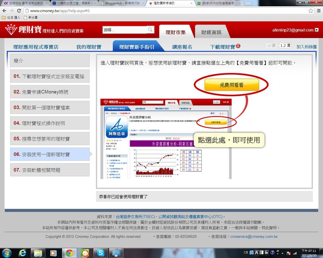Select step 04 理財寶程式操作說明
323x258 pixels.
click(x=50, y=123)
